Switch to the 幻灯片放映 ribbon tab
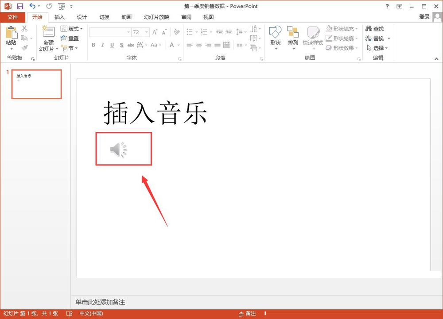The height and width of the screenshot is (319, 443). pos(156,17)
